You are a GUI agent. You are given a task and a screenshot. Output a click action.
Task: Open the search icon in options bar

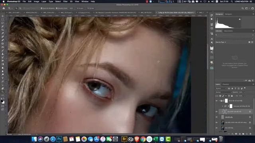click(243, 8)
